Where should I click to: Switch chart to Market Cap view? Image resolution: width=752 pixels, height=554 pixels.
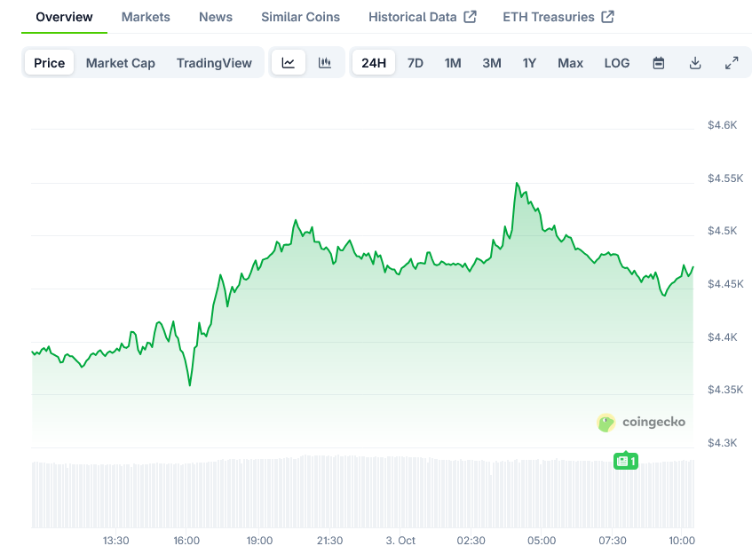(x=120, y=62)
